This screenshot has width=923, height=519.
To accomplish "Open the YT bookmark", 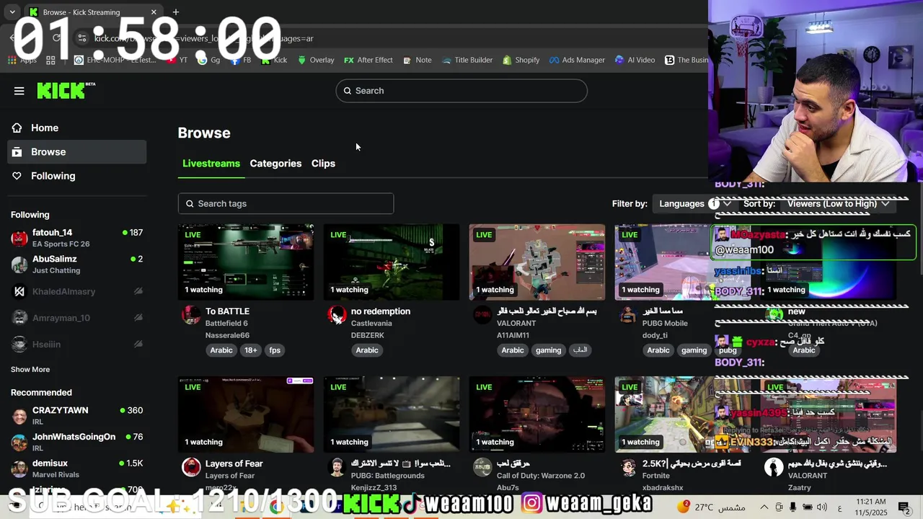I will 177,60.
